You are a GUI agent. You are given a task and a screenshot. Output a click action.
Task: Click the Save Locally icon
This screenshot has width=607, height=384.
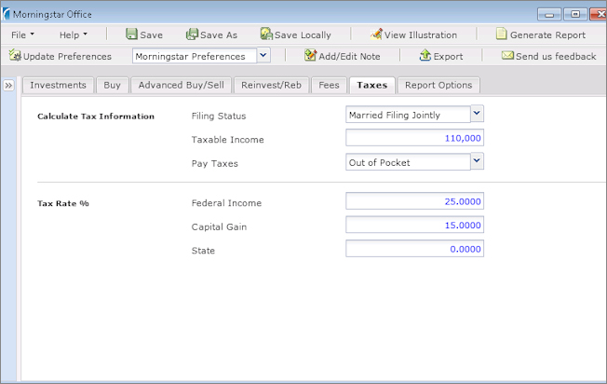[x=266, y=34]
